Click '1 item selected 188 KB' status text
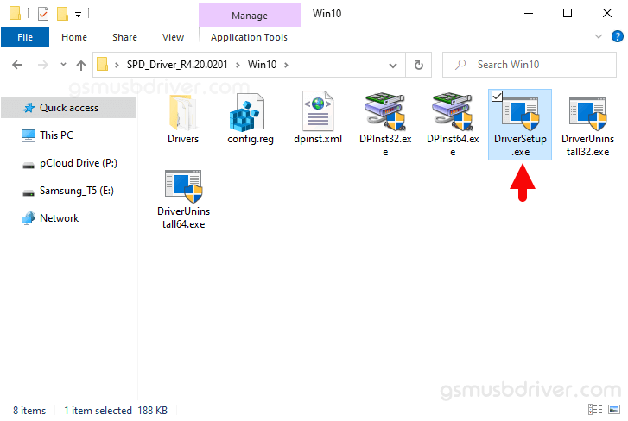This screenshot has width=628, height=421. (x=116, y=411)
